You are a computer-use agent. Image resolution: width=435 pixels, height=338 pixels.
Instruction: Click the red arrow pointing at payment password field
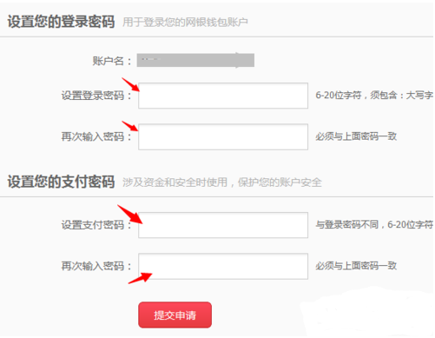point(130,214)
